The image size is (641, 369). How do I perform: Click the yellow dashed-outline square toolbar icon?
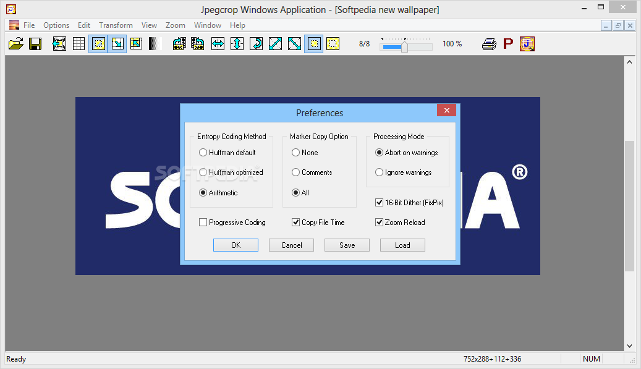tap(333, 44)
